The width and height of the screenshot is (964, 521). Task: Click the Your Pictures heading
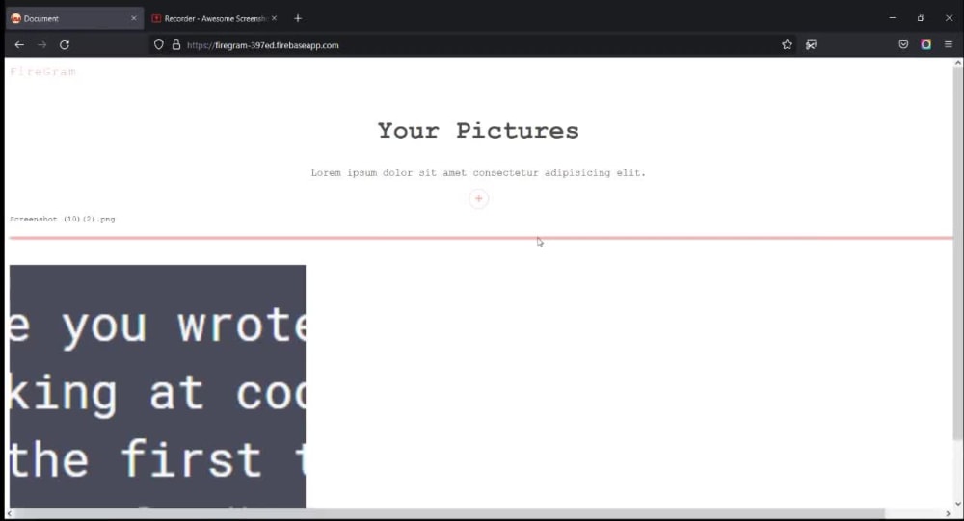click(x=478, y=130)
